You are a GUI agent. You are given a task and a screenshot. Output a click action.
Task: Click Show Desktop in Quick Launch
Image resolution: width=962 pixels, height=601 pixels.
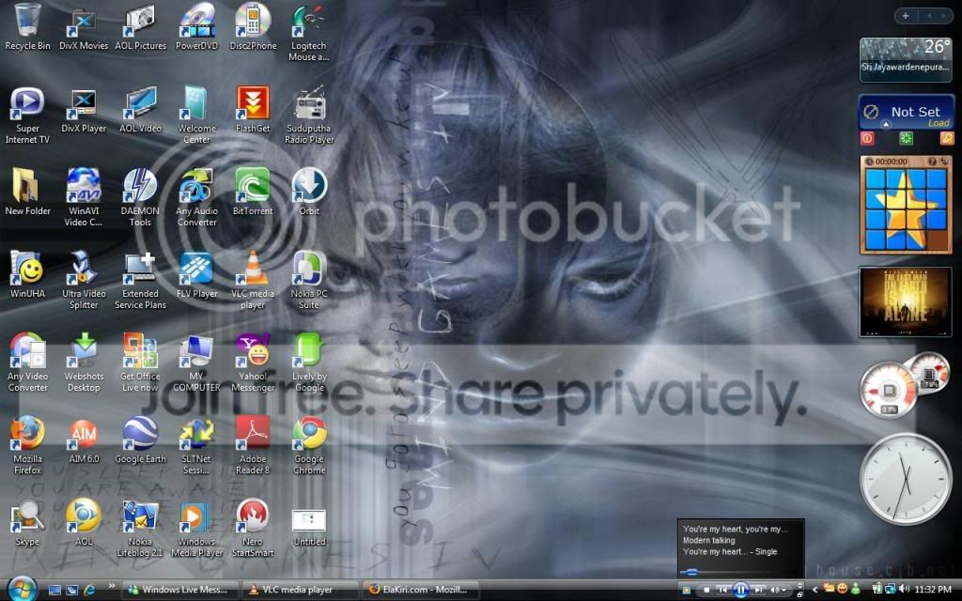point(54,590)
